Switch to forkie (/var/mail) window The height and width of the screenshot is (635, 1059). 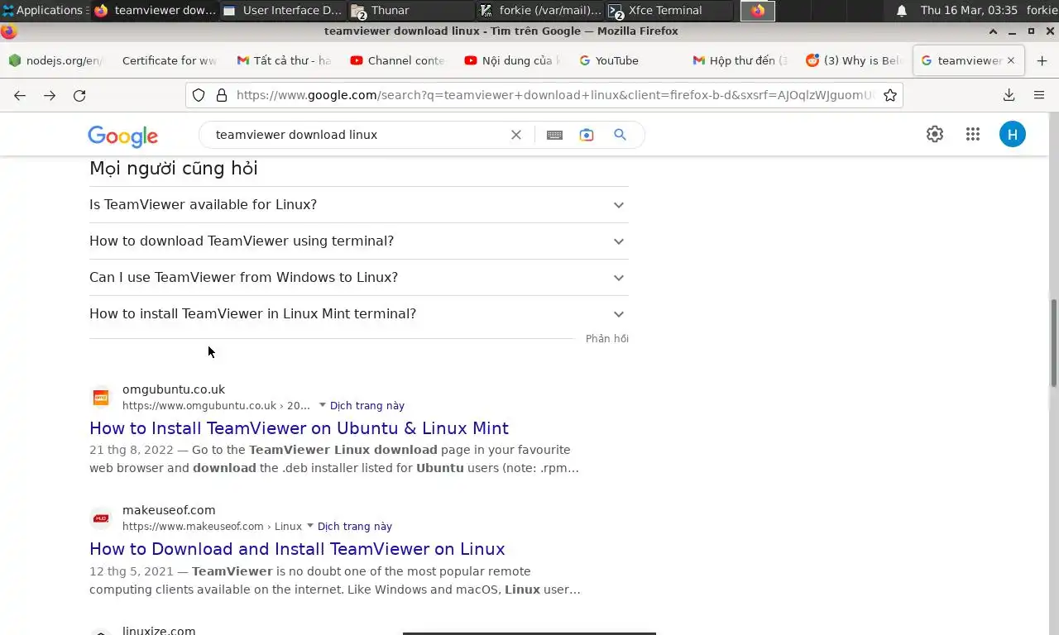tap(540, 10)
